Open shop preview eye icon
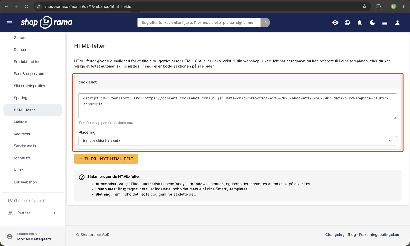 coord(335,23)
